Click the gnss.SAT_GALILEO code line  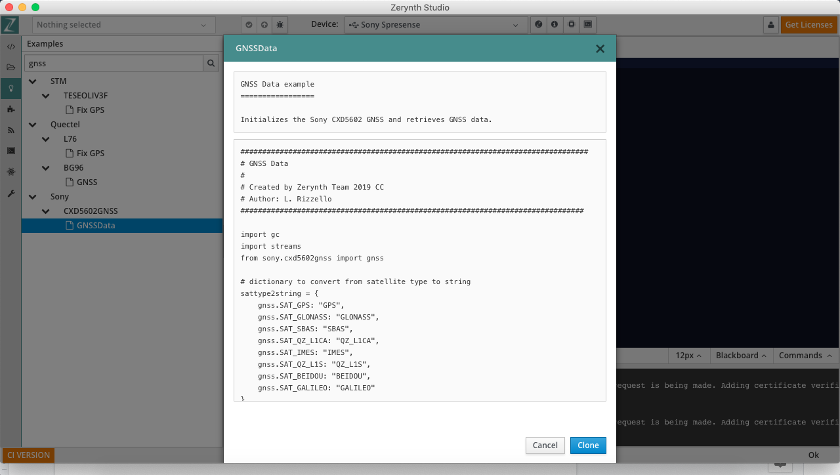(x=316, y=388)
